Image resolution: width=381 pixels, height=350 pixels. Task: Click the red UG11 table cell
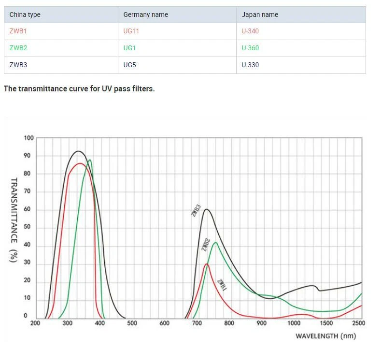point(131,31)
